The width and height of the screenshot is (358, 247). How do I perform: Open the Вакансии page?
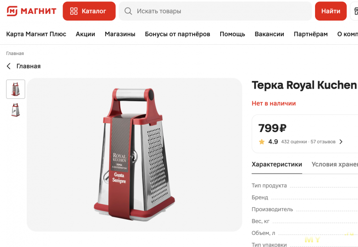(x=269, y=34)
